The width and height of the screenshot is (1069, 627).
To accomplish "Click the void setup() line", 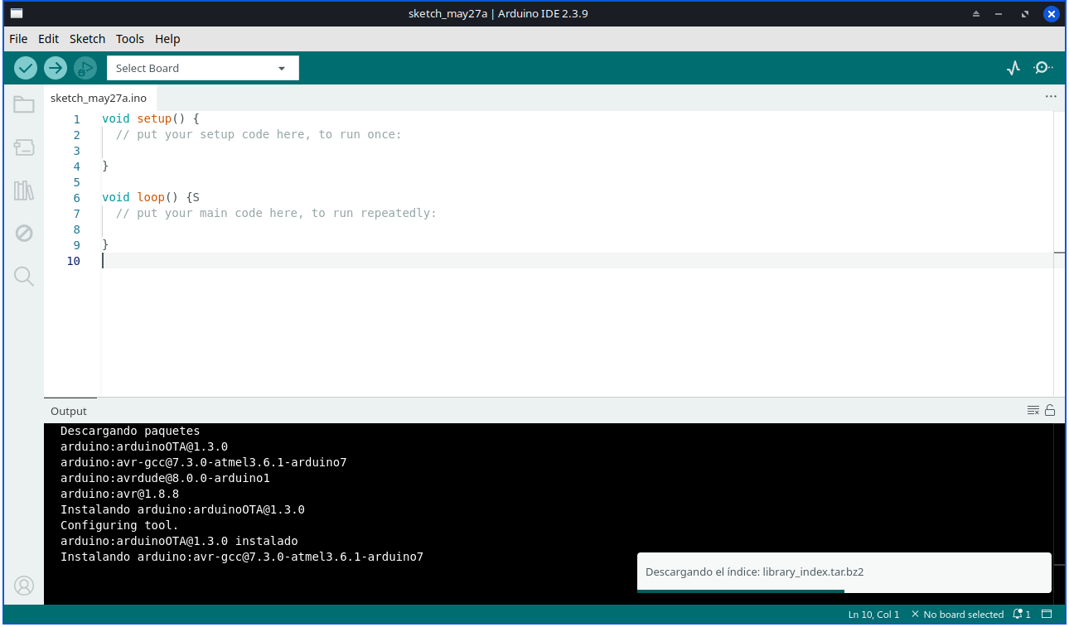I will (151, 118).
